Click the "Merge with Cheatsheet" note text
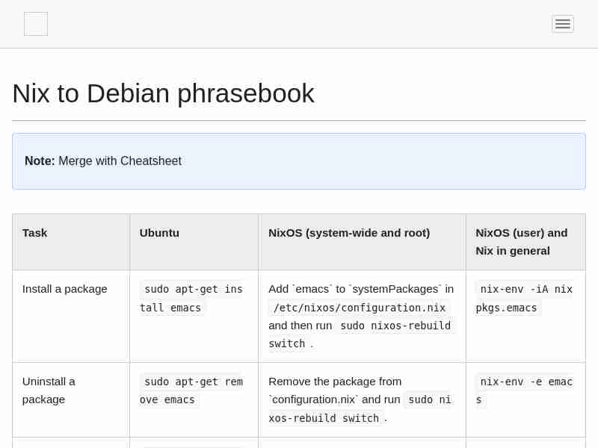598x448 pixels. [x=120, y=161]
